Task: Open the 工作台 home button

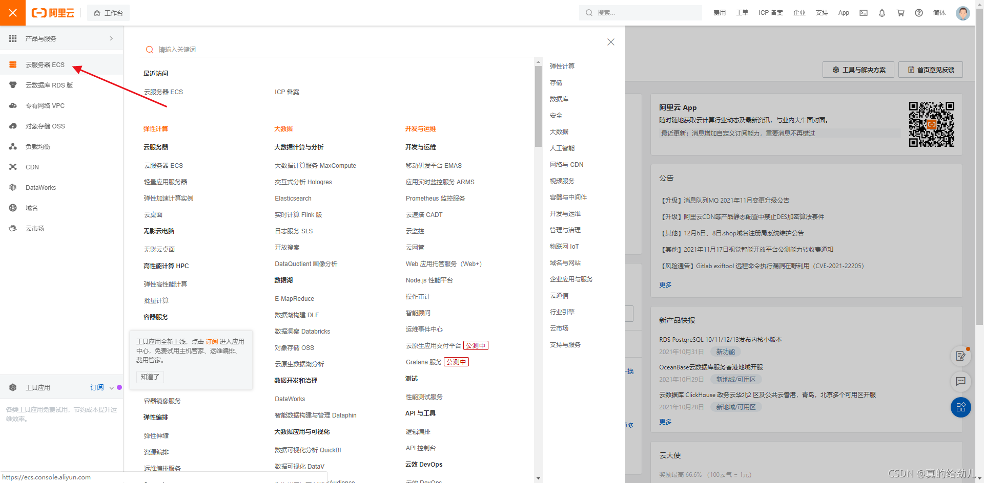Action: [x=108, y=13]
